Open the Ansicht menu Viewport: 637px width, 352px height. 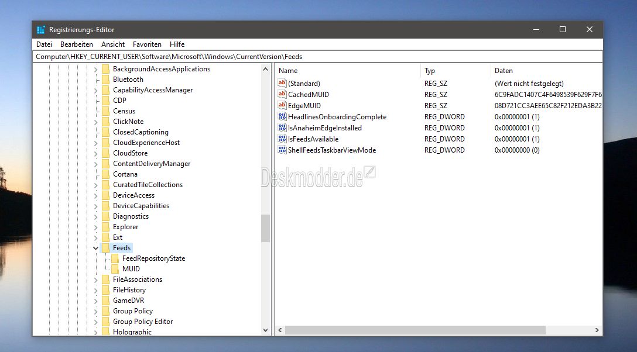tap(113, 44)
